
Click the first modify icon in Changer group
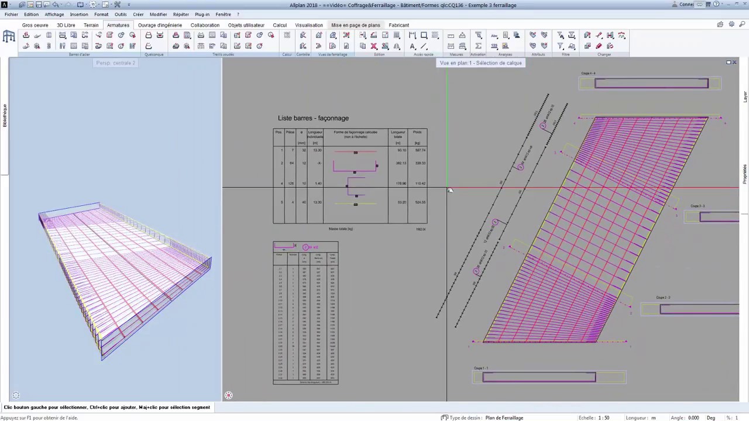click(587, 35)
